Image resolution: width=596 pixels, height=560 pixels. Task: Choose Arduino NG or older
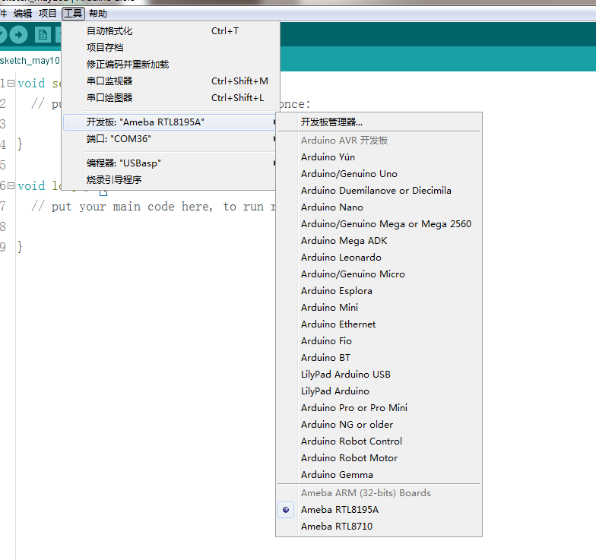coord(379,424)
